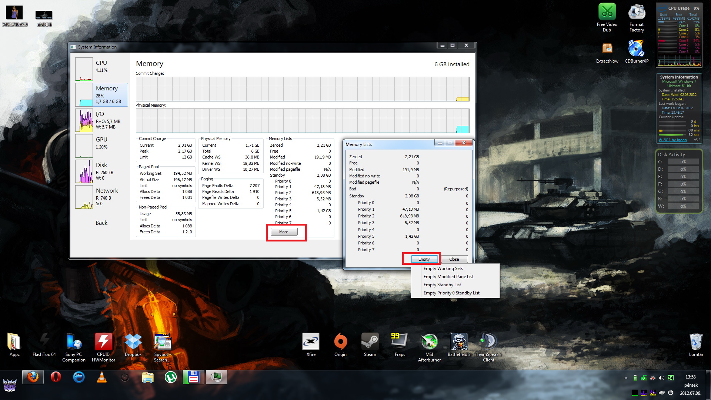Select the Memory section in sidebar
The width and height of the screenshot is (711, 400).
pos(101,95)
